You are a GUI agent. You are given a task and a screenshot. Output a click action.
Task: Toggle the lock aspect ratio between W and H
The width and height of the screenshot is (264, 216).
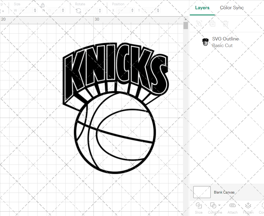[43, 5]
